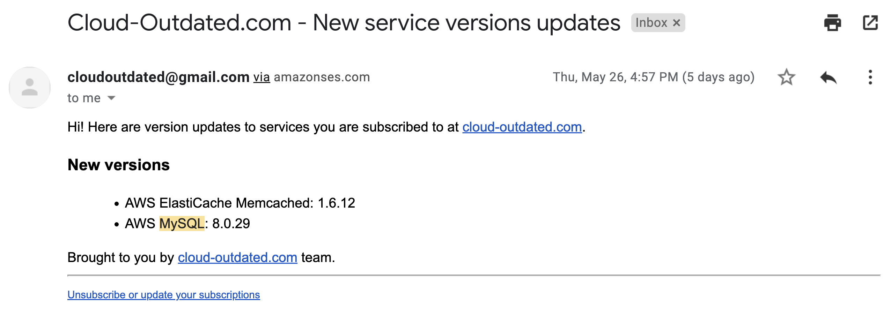Click the AWS ElastiCache Memcached list item
Image resolution: width=891 pixels, height=321 pixels.
tap(240, 203)
